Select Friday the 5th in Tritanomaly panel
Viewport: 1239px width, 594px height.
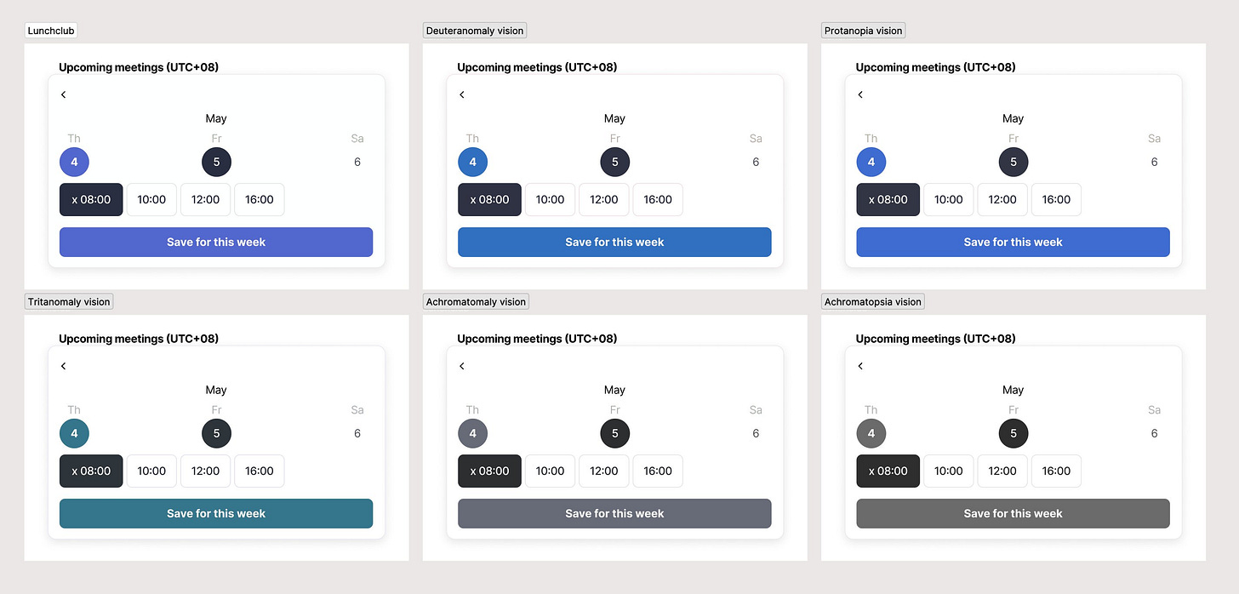tap(216, 433)
